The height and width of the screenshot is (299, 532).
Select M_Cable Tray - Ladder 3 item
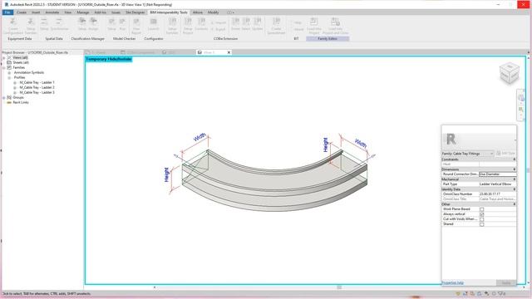pyautogui.click(x=37, y=92)
